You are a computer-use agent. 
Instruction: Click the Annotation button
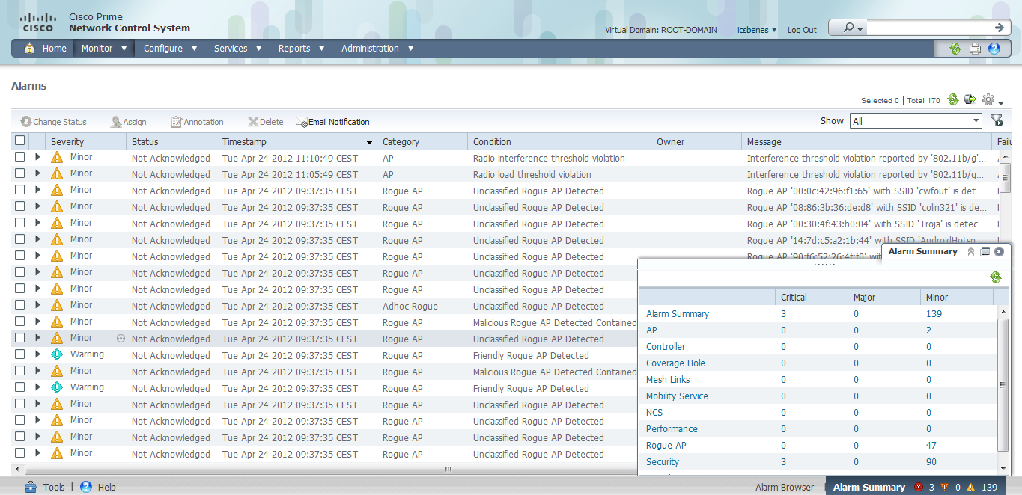[197, 122]
